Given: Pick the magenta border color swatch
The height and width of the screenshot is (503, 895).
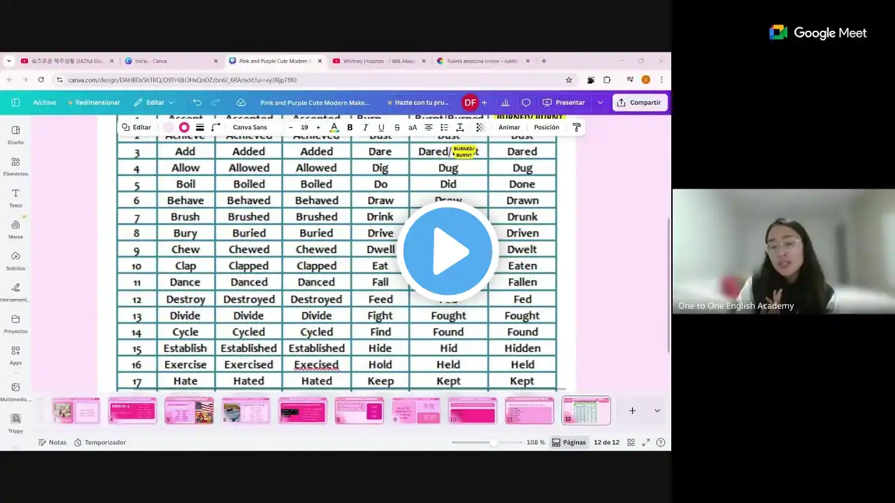Looking at the screenshot, I should (x=184, y=127).
